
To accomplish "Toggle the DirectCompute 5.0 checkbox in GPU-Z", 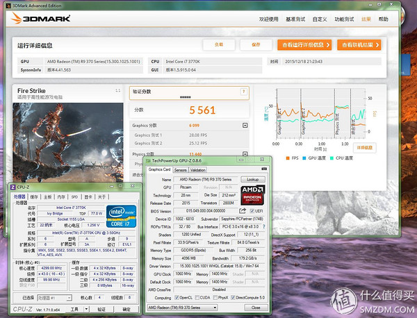I will coord(233,298).
